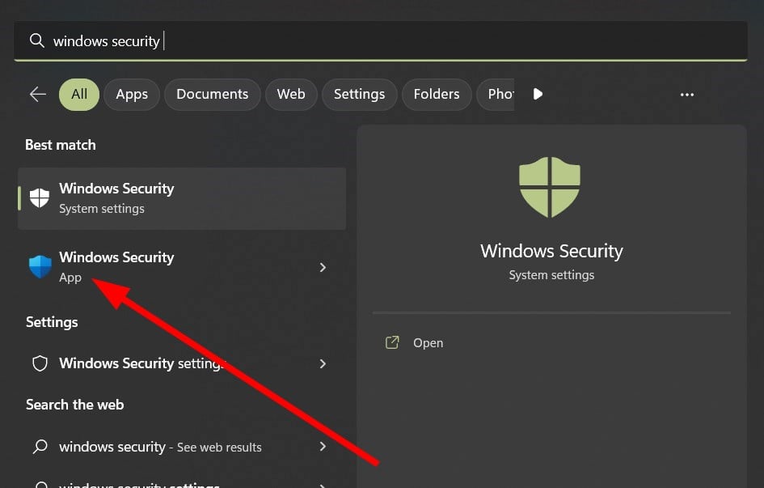The image size is (764, 488).
Task: Click the magnifier icon in search box
Action: point(37,40)
